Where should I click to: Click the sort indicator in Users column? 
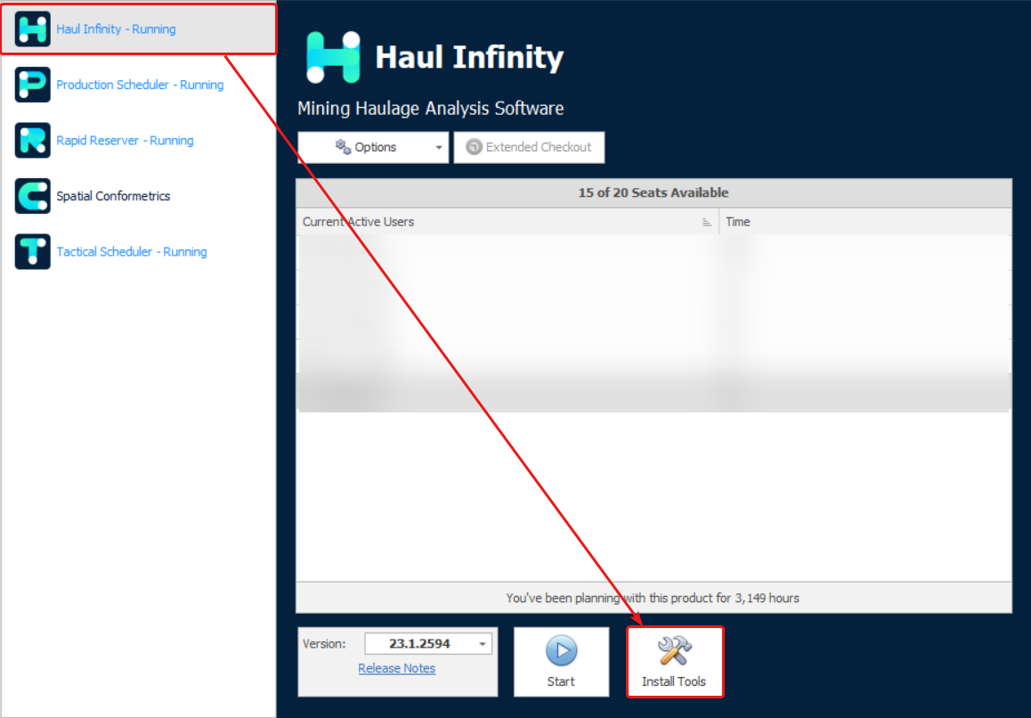(707, 223)
